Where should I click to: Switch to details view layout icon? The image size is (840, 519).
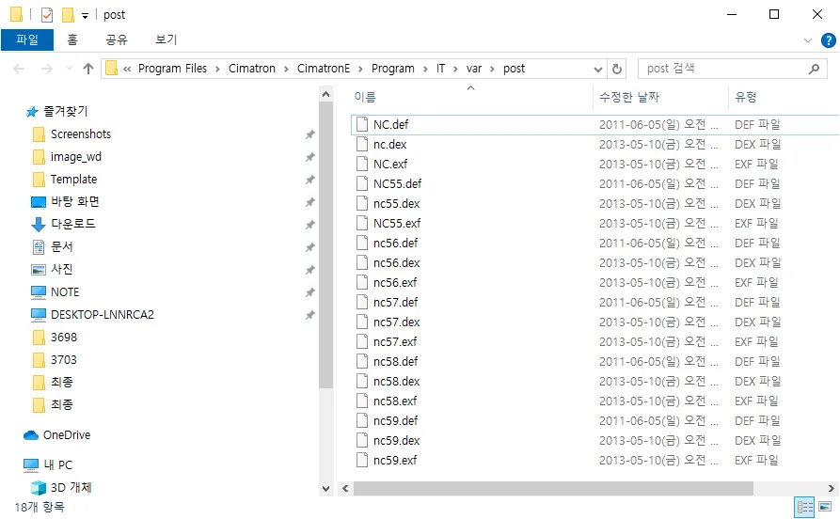pos(804,507)
